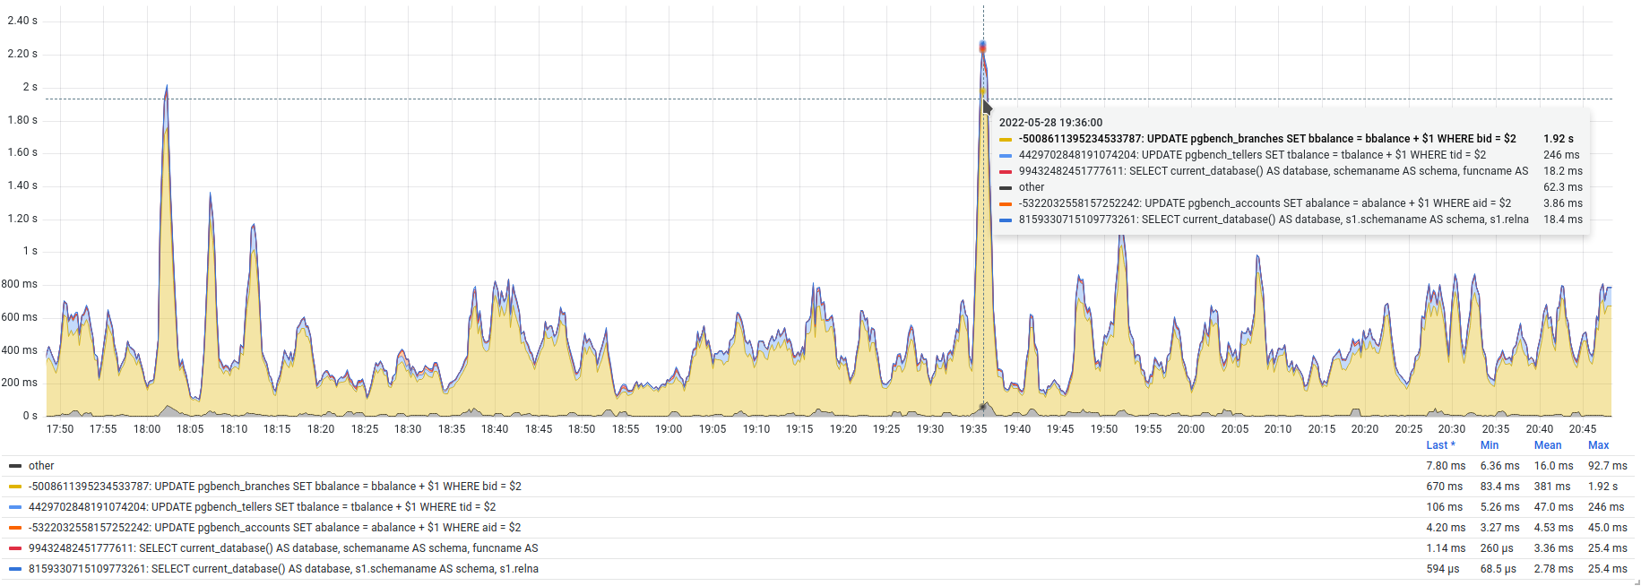Click the 670 ms Last value in the legend
This screenshot has height=586, width=1641.
[x=1444, y=487]
